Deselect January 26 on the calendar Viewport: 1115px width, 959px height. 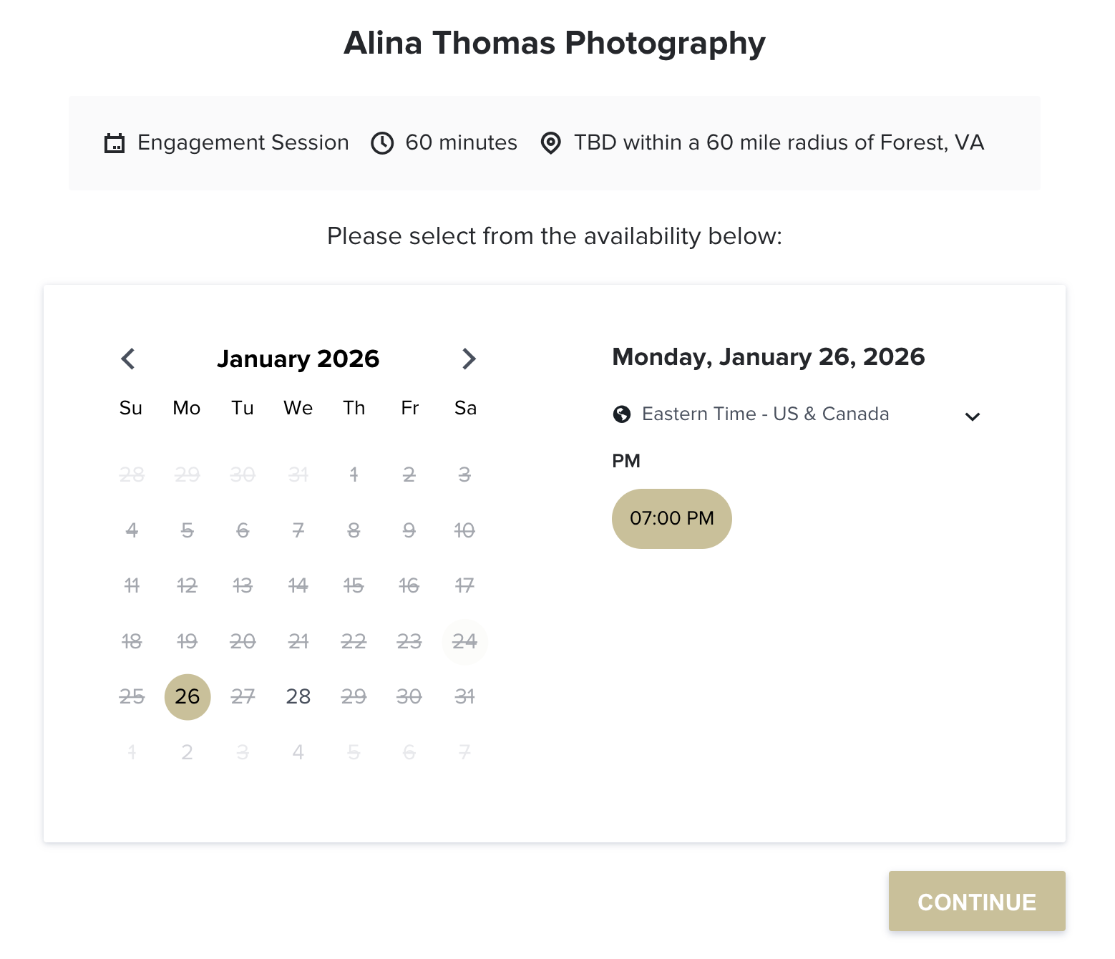187,696
